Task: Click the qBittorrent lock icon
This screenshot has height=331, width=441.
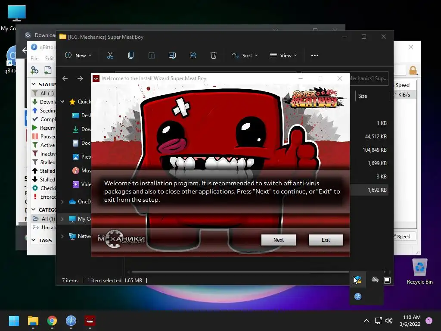Action: click(x=413, y=70)
